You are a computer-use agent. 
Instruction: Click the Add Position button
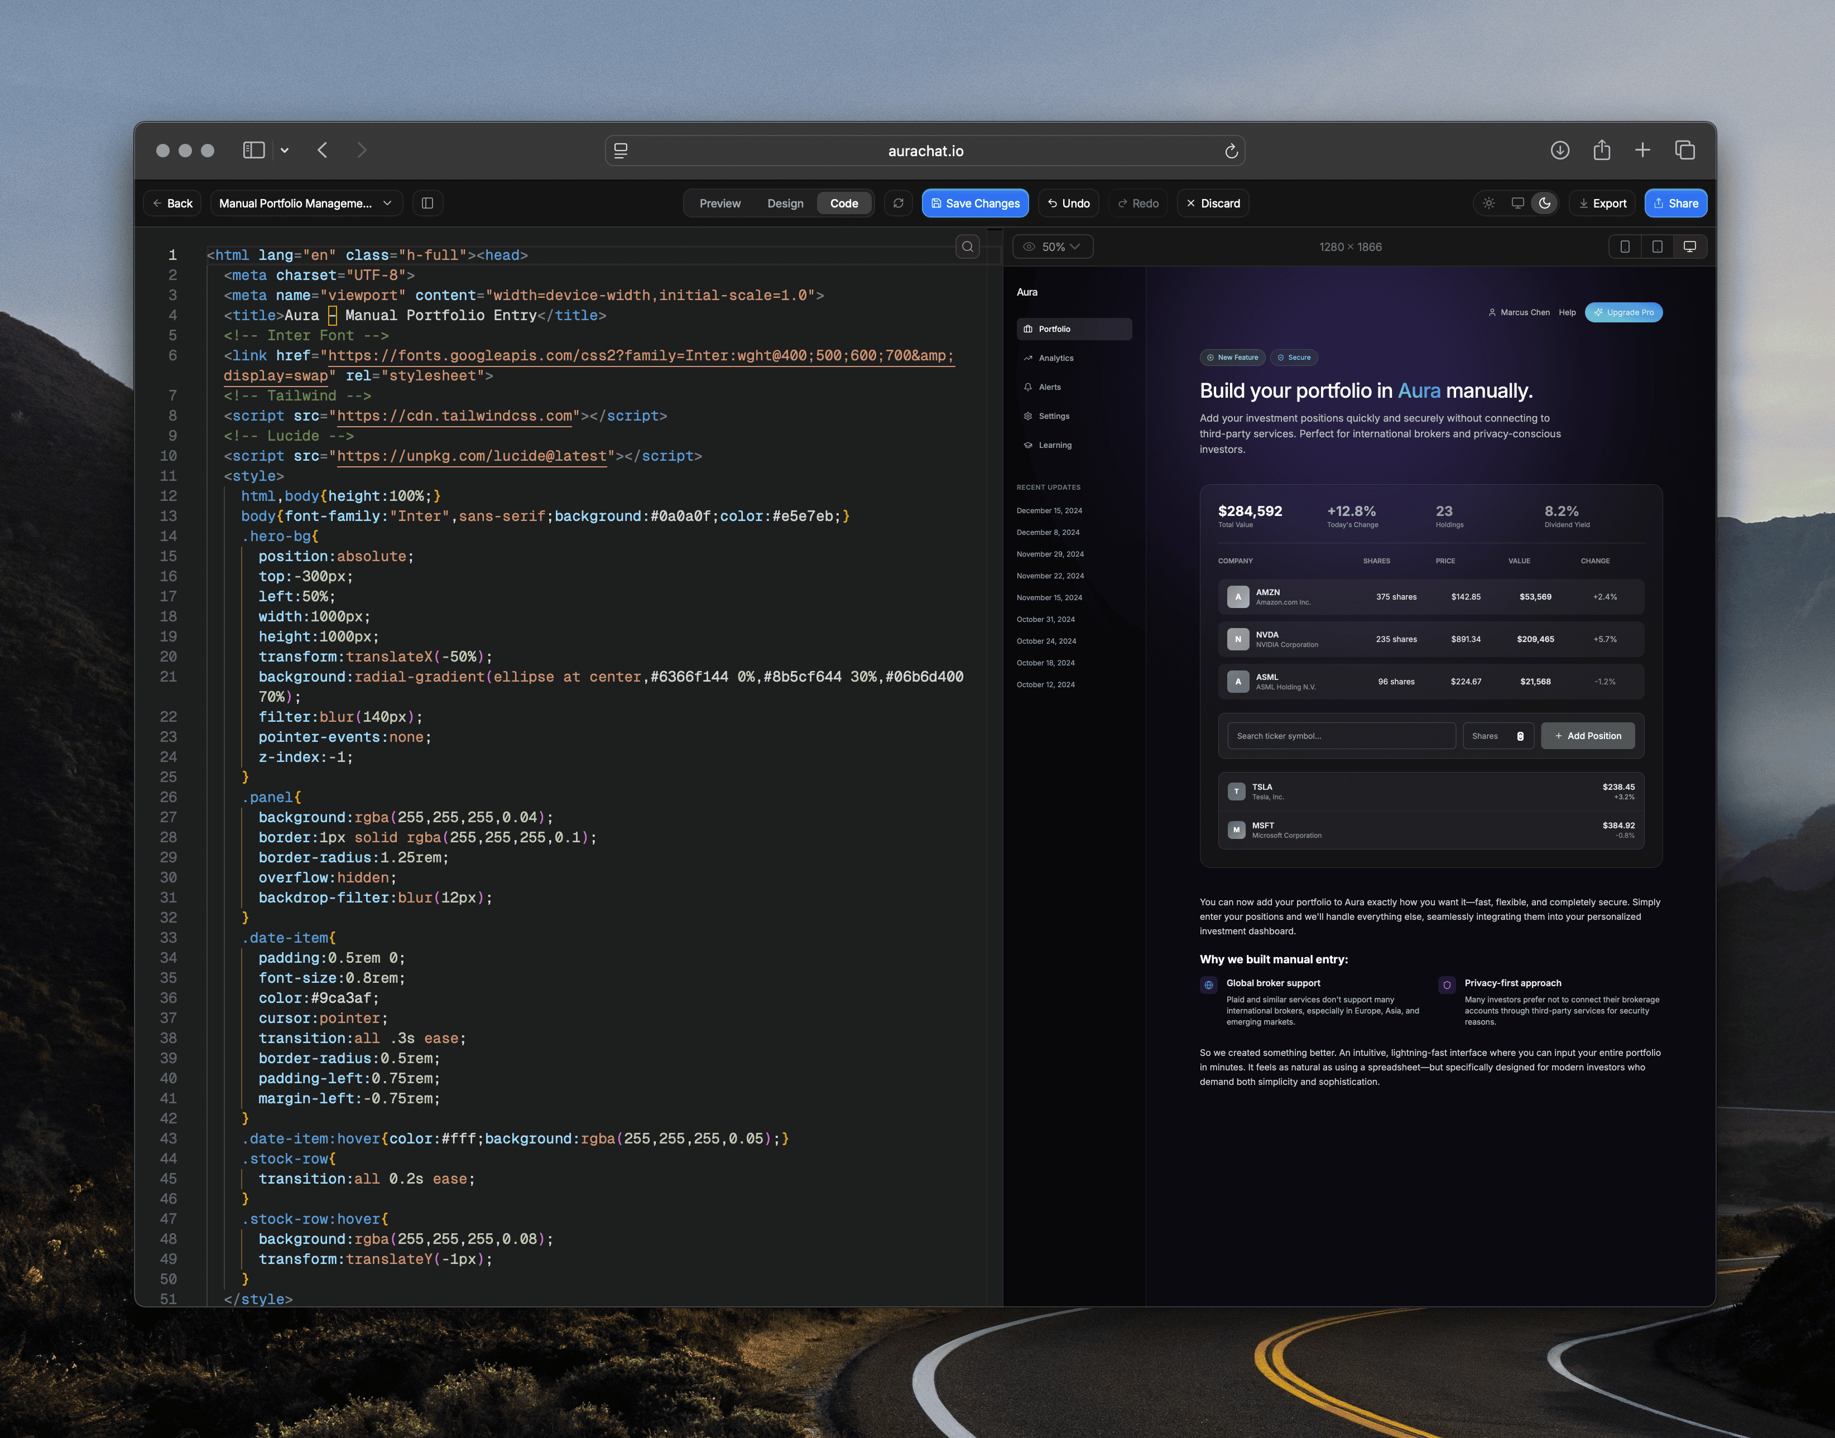1587,736
